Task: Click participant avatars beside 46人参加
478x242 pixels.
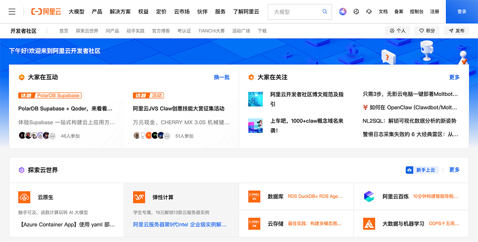Action: point(37,136)
